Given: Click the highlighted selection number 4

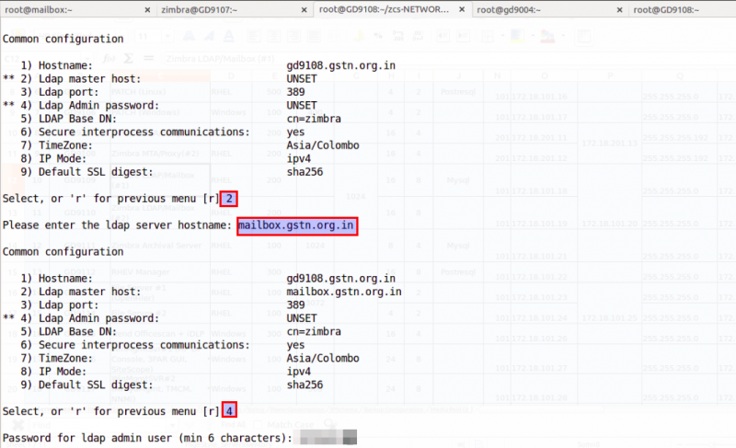Looking at the screenshot, I should point(229,411).
